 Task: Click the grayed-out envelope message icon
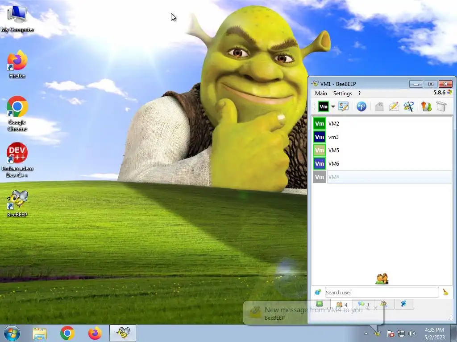click(379, 106)
